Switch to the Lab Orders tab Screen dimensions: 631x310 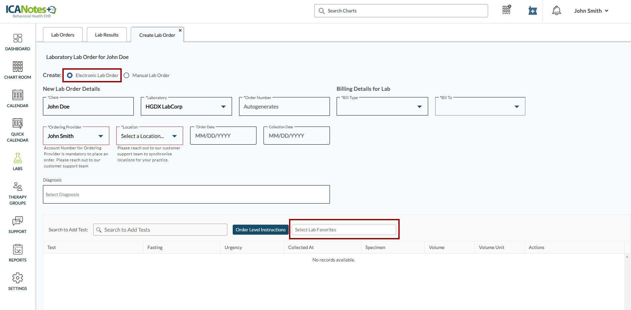click(63, 35)
